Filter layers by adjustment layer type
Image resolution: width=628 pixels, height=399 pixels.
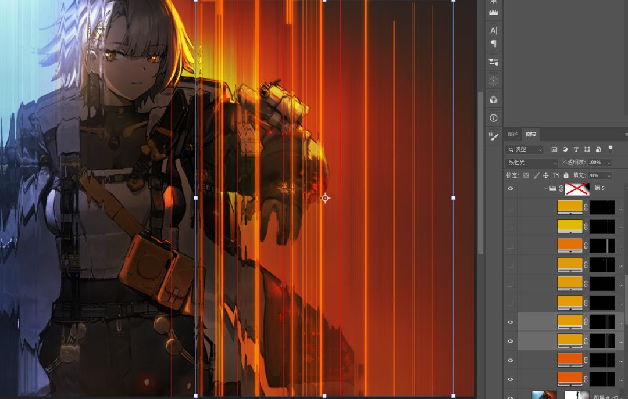[565, 150]
